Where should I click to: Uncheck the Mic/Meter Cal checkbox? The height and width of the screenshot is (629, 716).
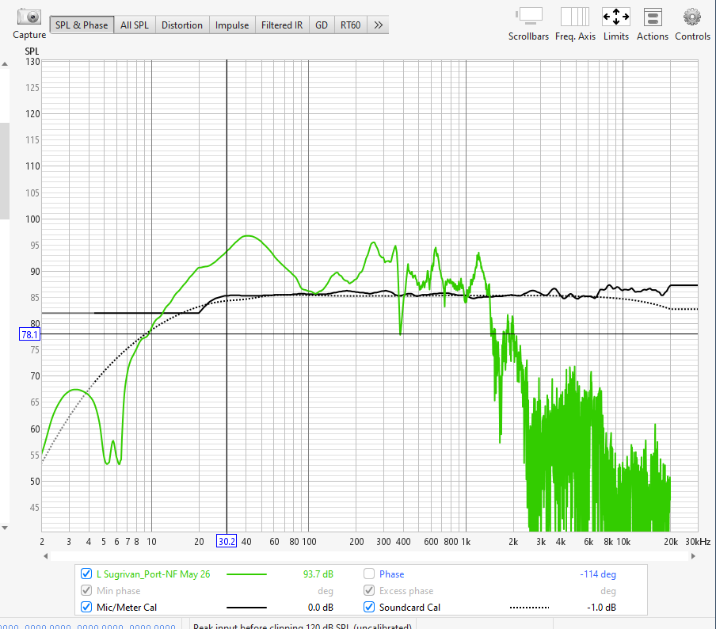(x=86, y=608)
